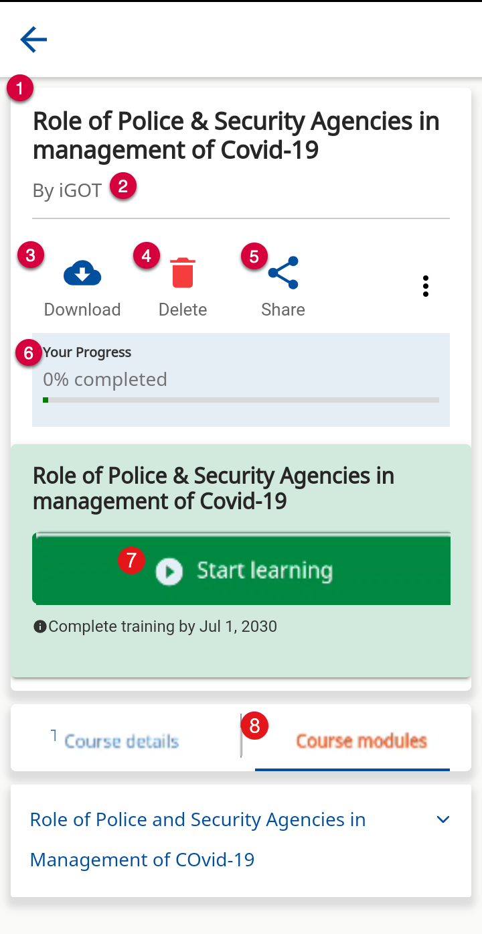Tap the back arrow icon
The height and width of the screenshot is (934, 482).
[x=33, y=40]
